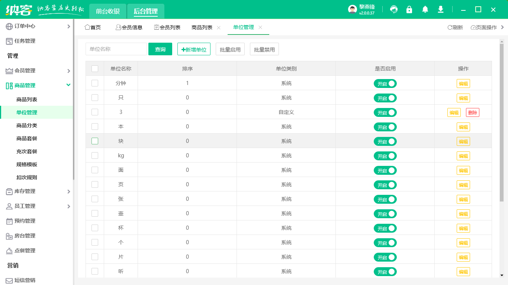Toggle off the 开启 switch for kg

click(x=385, y=156)
